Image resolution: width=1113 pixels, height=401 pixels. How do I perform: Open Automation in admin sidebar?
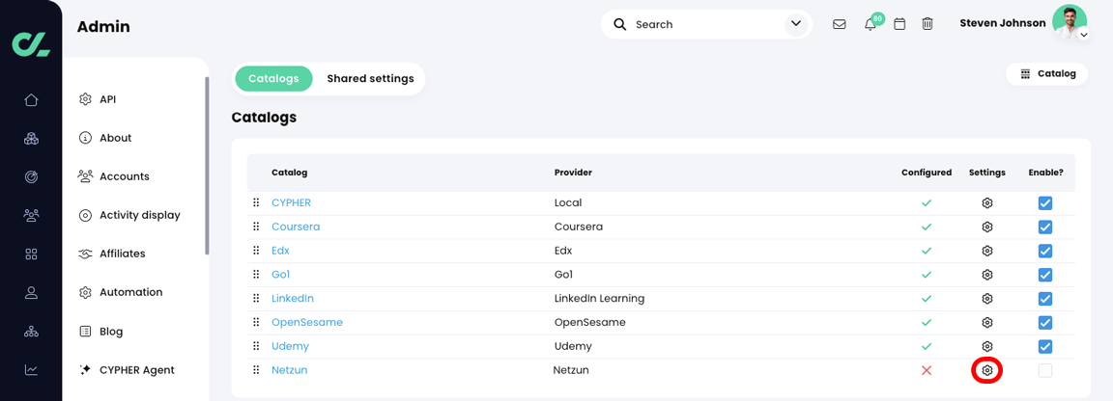[x=121, y=292]
